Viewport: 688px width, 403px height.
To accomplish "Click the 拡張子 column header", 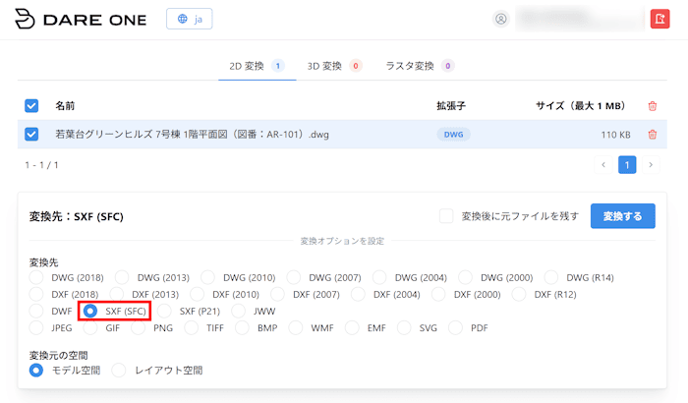I will click(x=450, y=106).
